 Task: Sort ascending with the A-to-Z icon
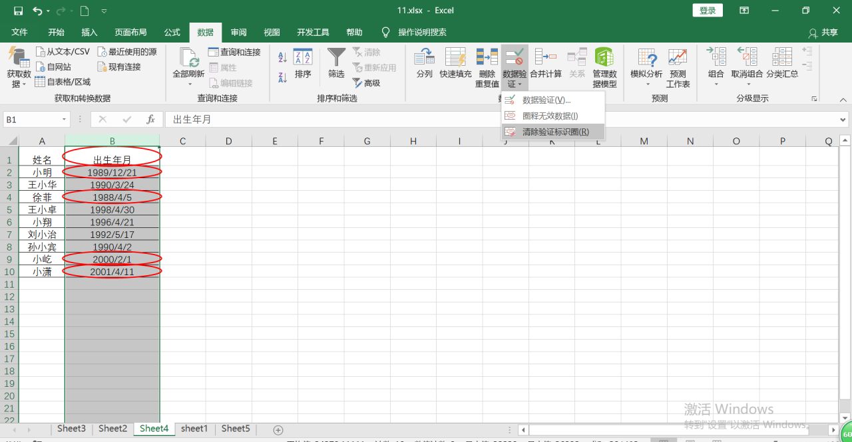(282, 58)
